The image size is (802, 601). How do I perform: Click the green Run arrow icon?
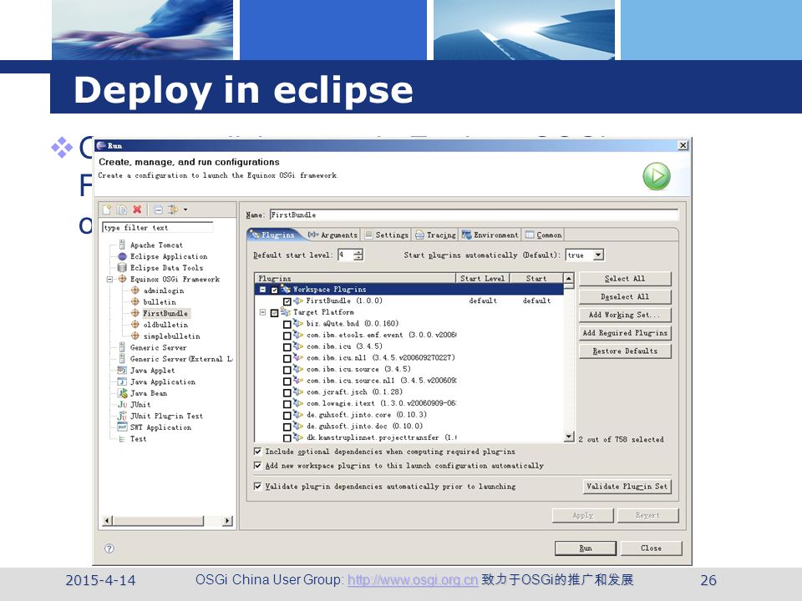point(657,176)
